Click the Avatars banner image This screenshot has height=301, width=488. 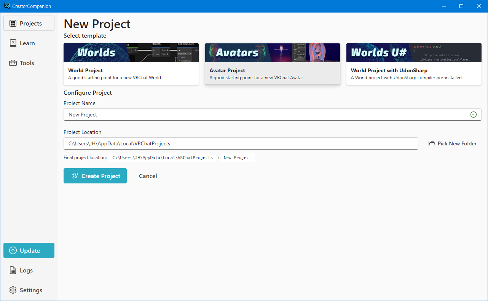273,53
